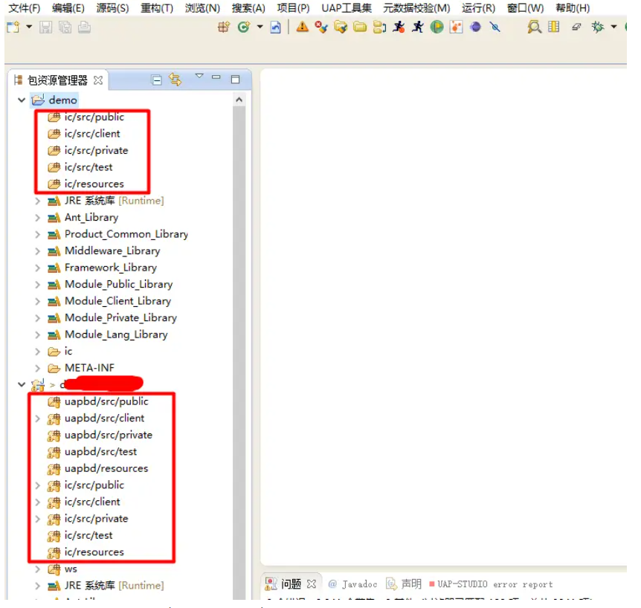Switch to the 声明 tab
This screenshot has height=608, width=641.
(x=404, y=584)
